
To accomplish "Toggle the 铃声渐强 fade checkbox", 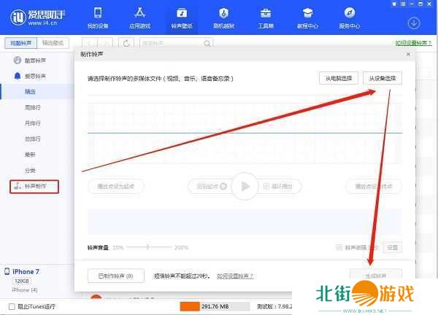I will click(339, 248).
